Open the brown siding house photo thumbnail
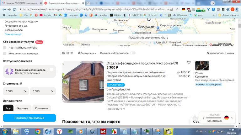Screen dimensions: 241x135 (x=83, y=82)
